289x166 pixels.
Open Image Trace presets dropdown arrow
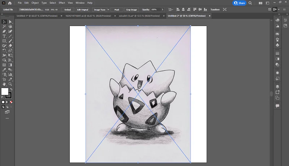(108, 10)
